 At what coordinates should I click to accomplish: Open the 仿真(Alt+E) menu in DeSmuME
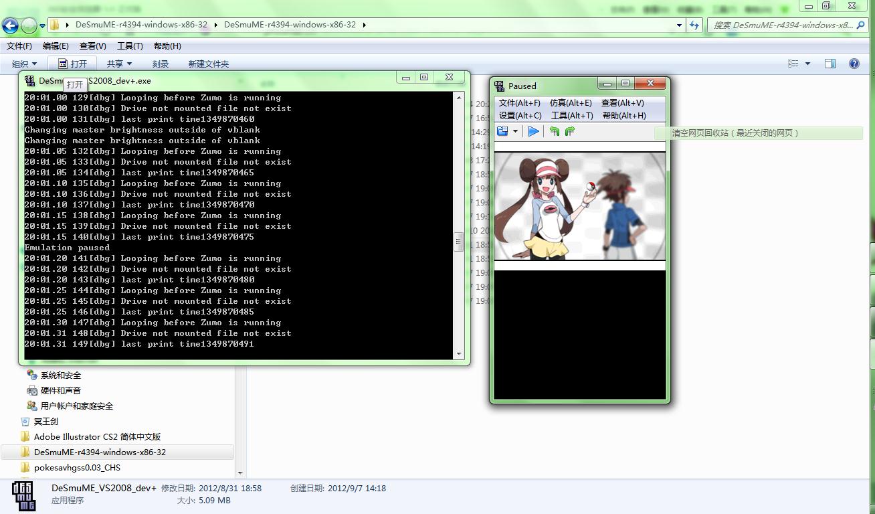click(x=571, y=103)
